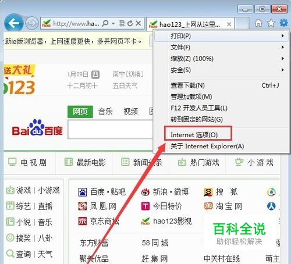The width and height of the screenshot is (291, 264).
Task: Click the 电视剧 monitor icon
Action: point(12,162)
